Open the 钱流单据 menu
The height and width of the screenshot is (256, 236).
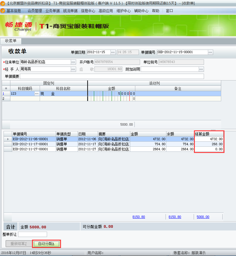pyautogui.click(x=70, y=11)
